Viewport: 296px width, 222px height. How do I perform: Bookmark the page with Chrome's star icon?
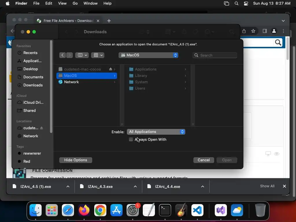click(x=253, y=31)
